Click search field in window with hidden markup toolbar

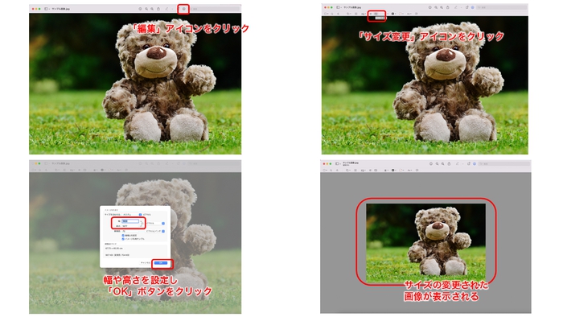(215, 9)
